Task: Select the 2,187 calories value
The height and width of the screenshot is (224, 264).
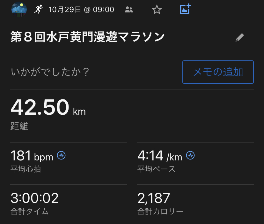Action: [154, 198]
